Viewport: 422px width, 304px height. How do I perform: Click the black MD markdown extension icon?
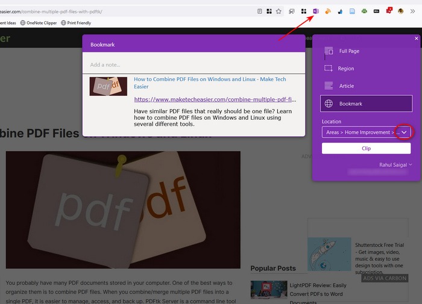pos(376,11)
